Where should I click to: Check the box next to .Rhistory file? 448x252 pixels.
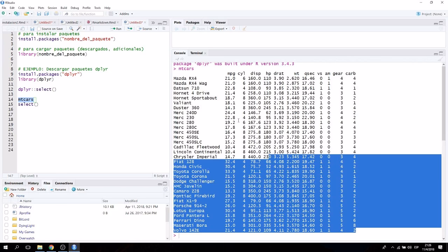pos(6,206)
